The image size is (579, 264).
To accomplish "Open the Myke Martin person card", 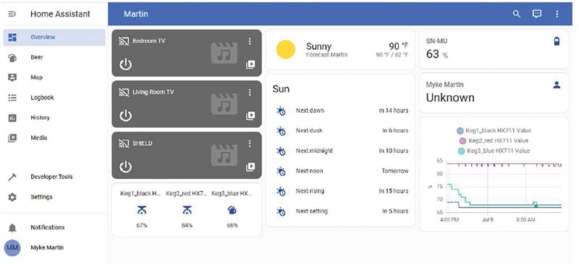I will 494,93.
